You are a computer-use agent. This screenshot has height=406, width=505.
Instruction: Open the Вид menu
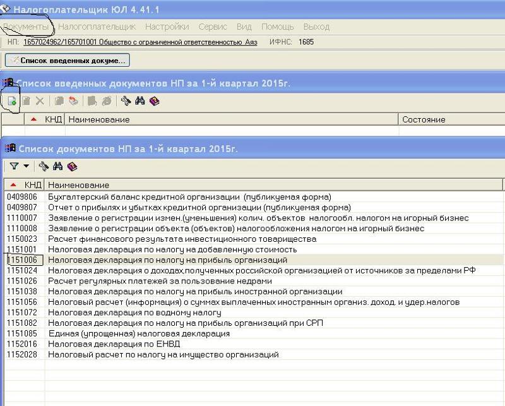click(244, 27)
